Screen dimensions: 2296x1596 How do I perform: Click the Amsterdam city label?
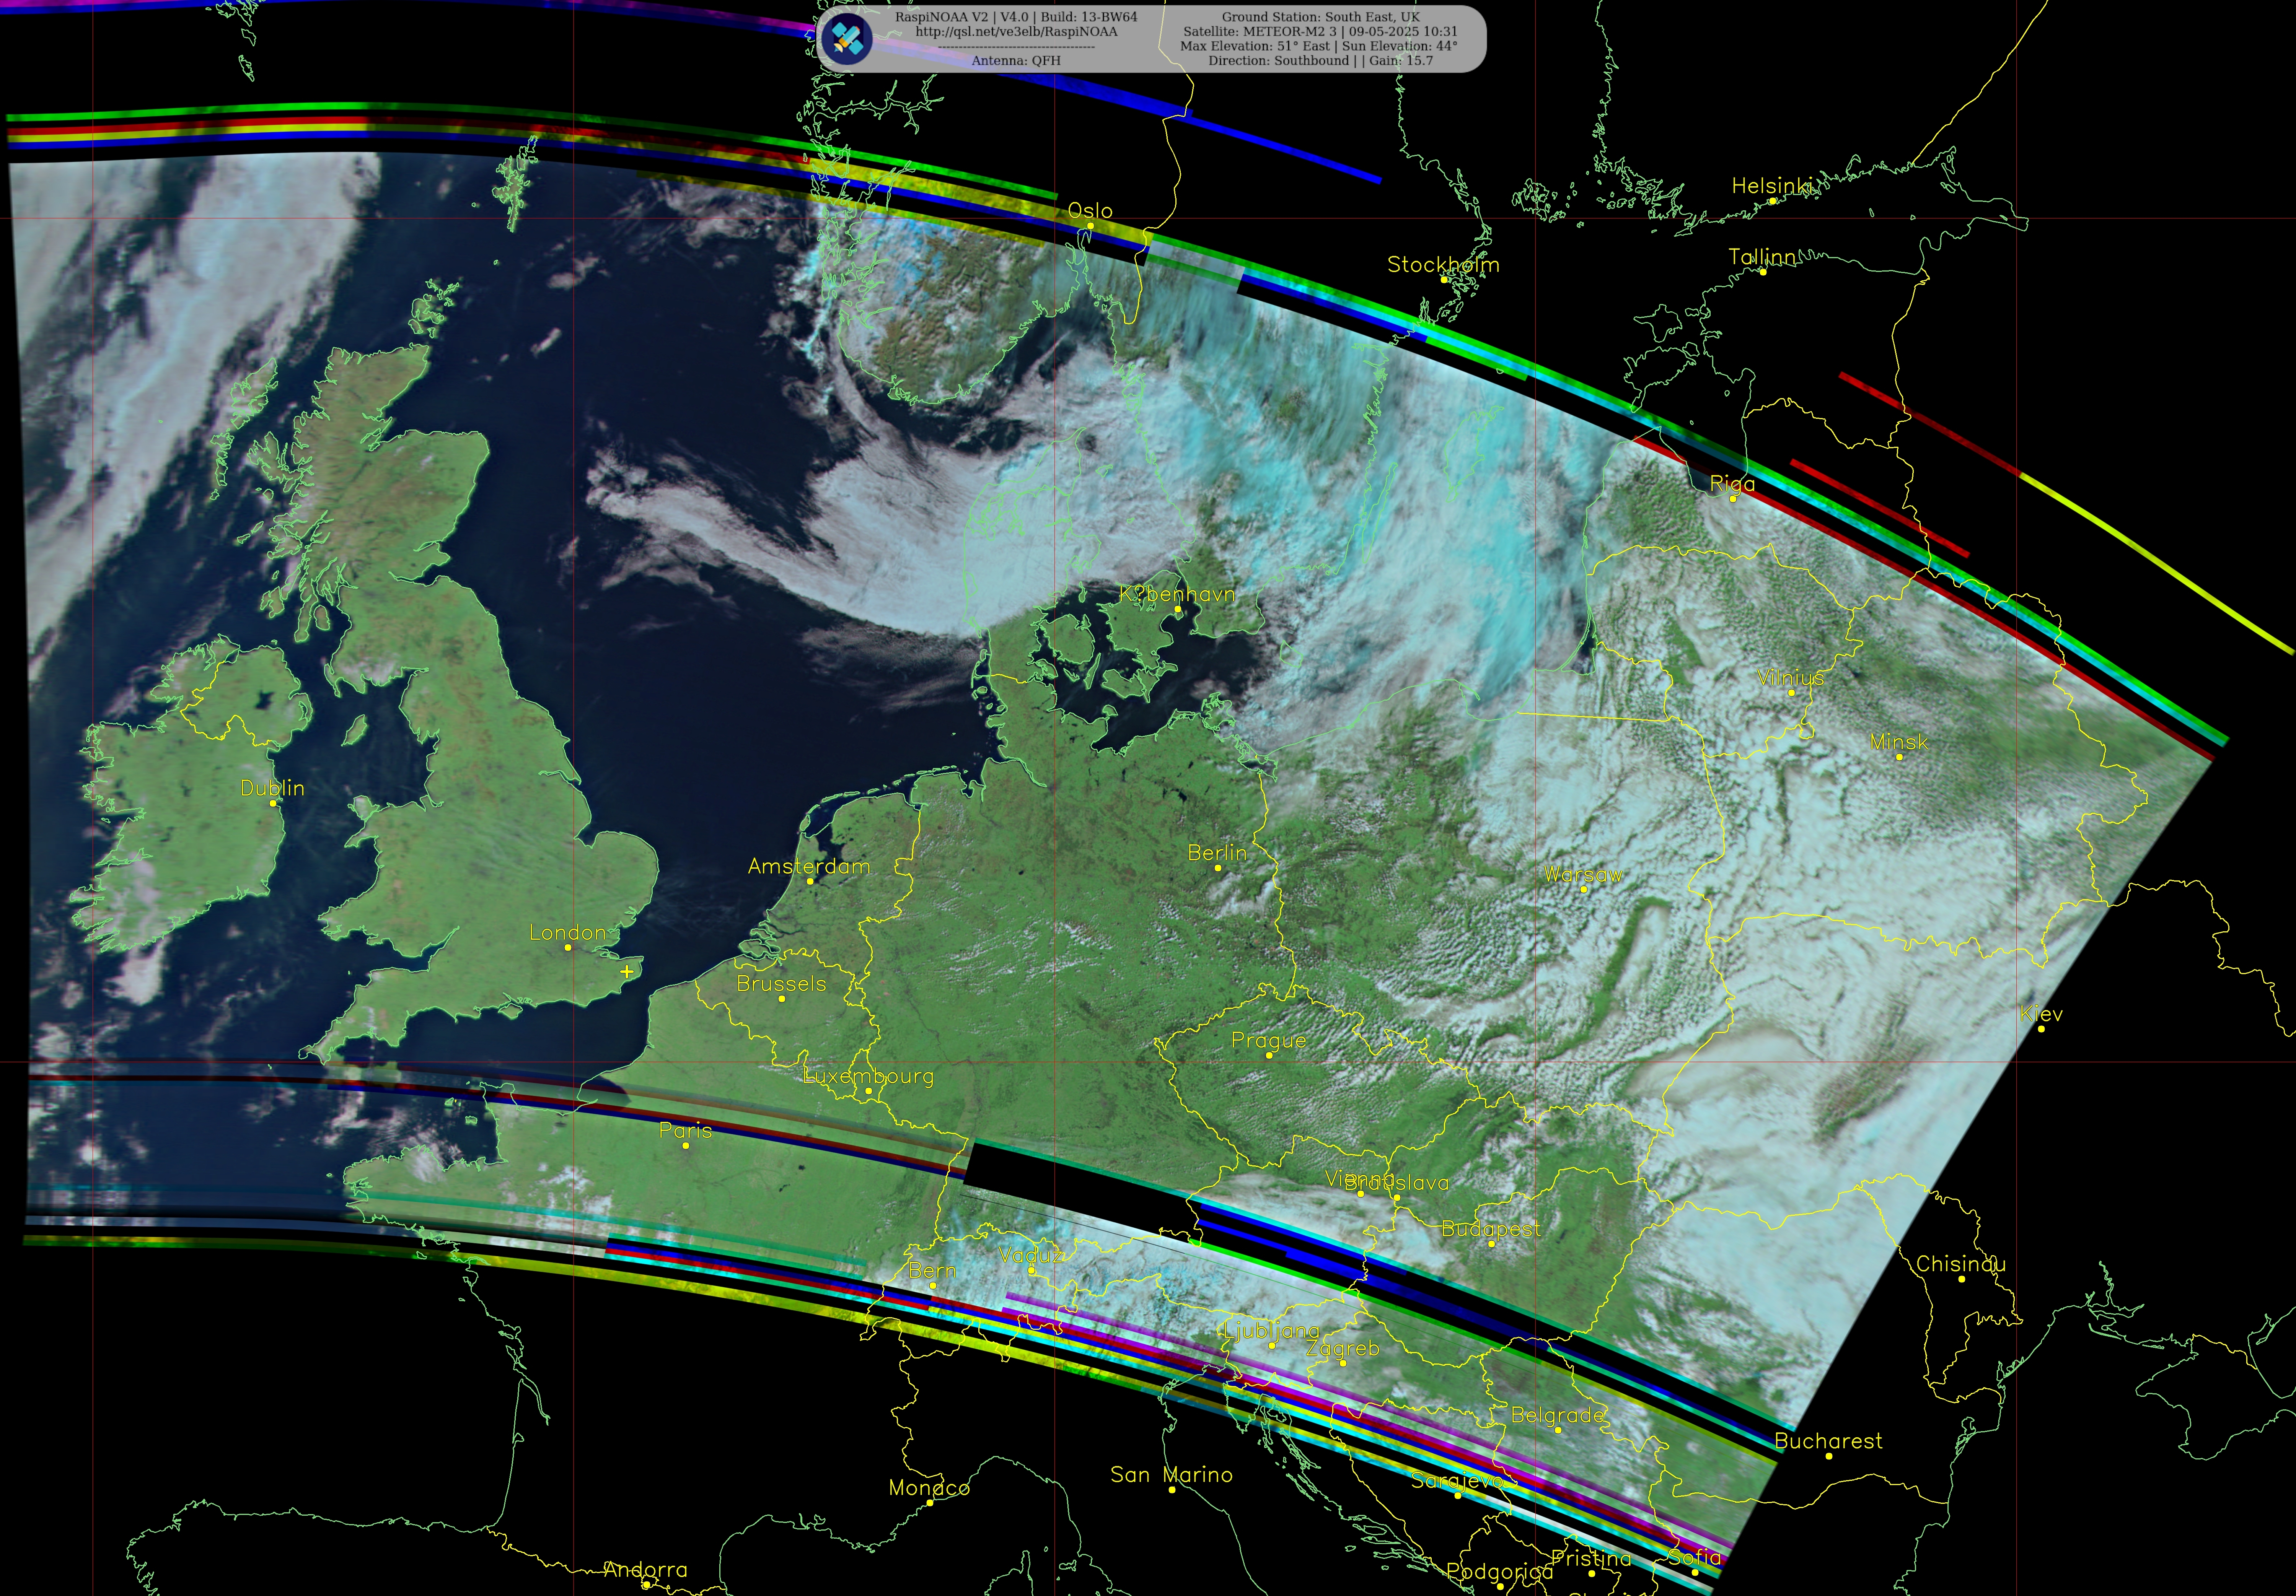809,866
